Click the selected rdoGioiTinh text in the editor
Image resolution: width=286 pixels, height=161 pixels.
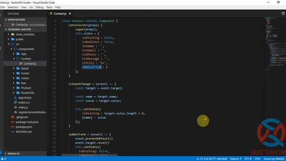91,67
